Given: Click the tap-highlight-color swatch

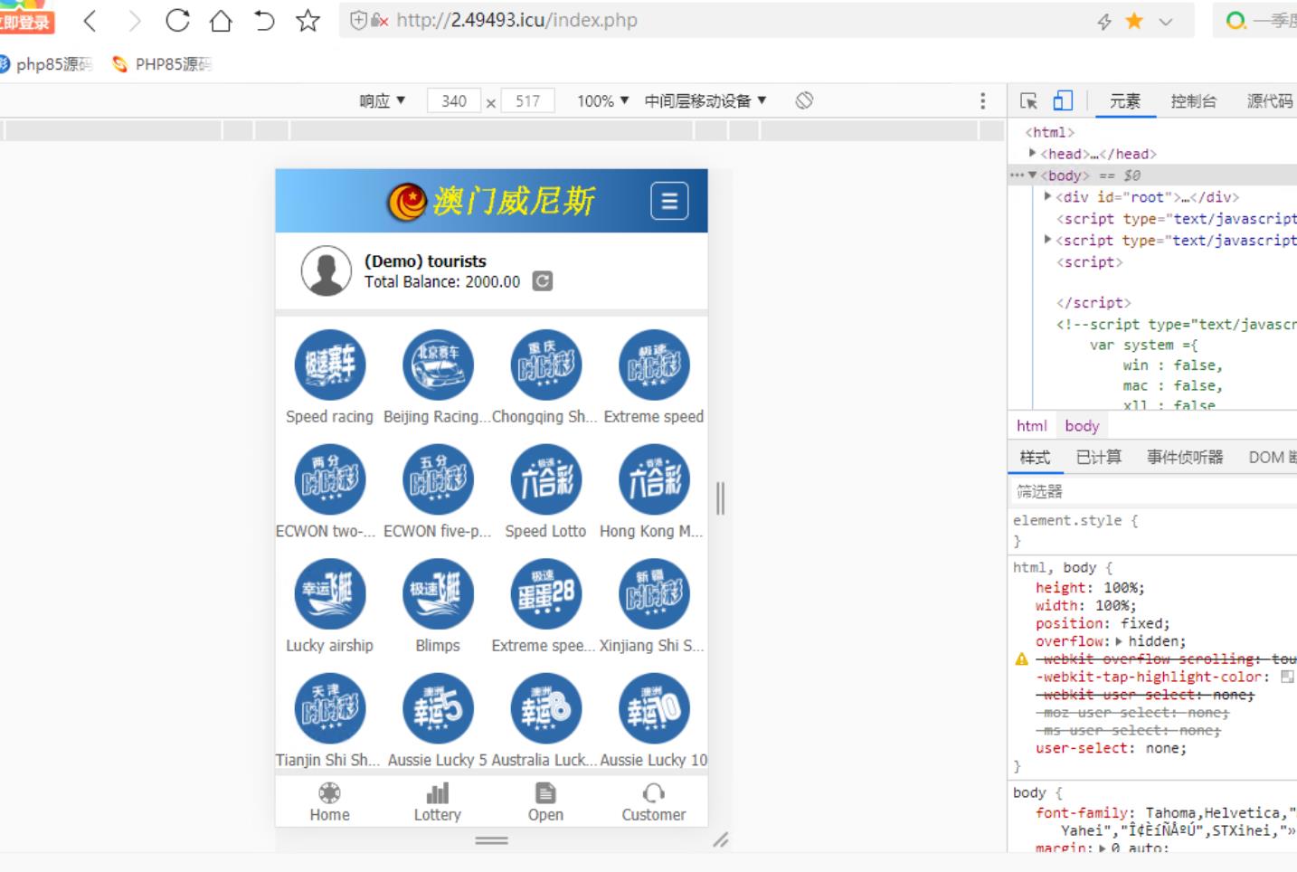Looking at the screenshot, I should click(1287, 677).
